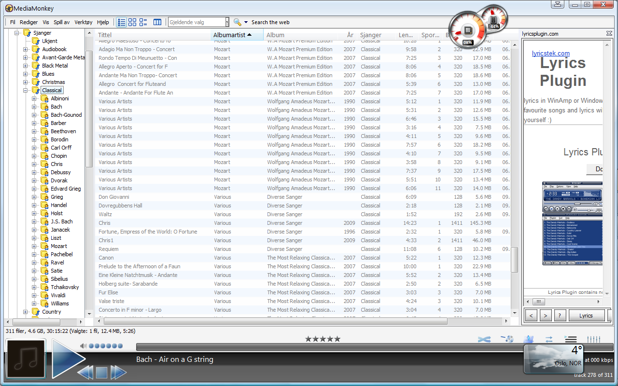
Task: Sort by the Tittel column header
Action: [153, 35]
